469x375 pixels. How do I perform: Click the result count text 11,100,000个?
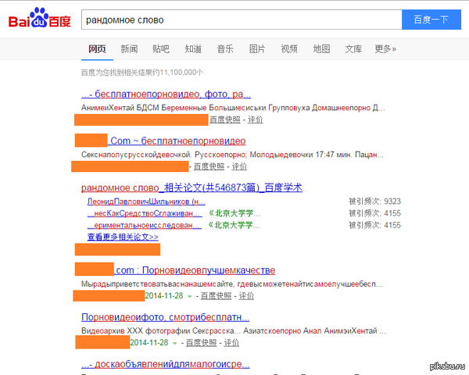(181, 73)
